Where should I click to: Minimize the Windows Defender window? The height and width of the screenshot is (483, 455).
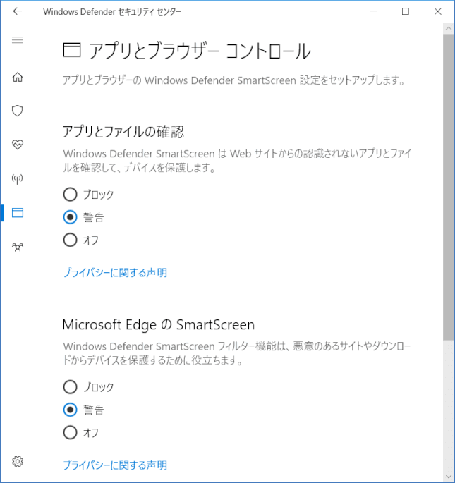coord(373,11)
